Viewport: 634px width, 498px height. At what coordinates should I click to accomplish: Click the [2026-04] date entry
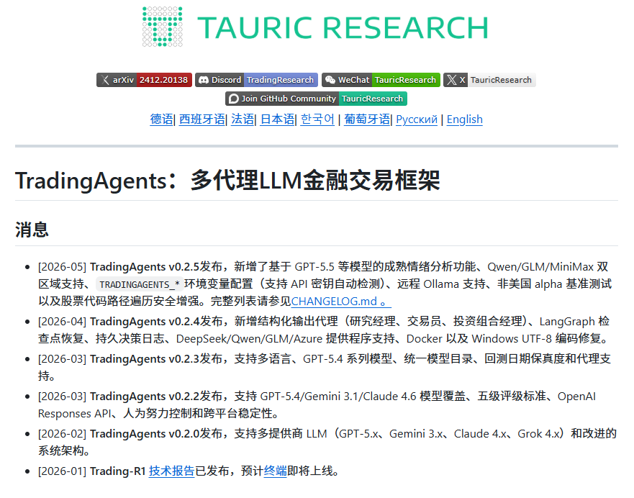pos(63,322)
